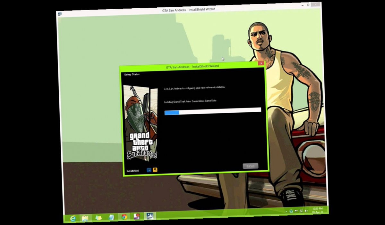Click the InstallShield label text
The width and height of the screenshot is (385, 225).
pyautogui.click(x=133, y=171)
